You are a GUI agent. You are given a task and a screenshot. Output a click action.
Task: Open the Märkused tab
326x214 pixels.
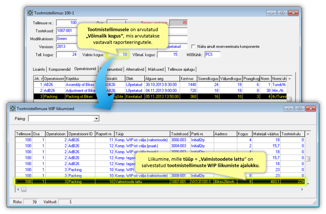coord(156,69)
